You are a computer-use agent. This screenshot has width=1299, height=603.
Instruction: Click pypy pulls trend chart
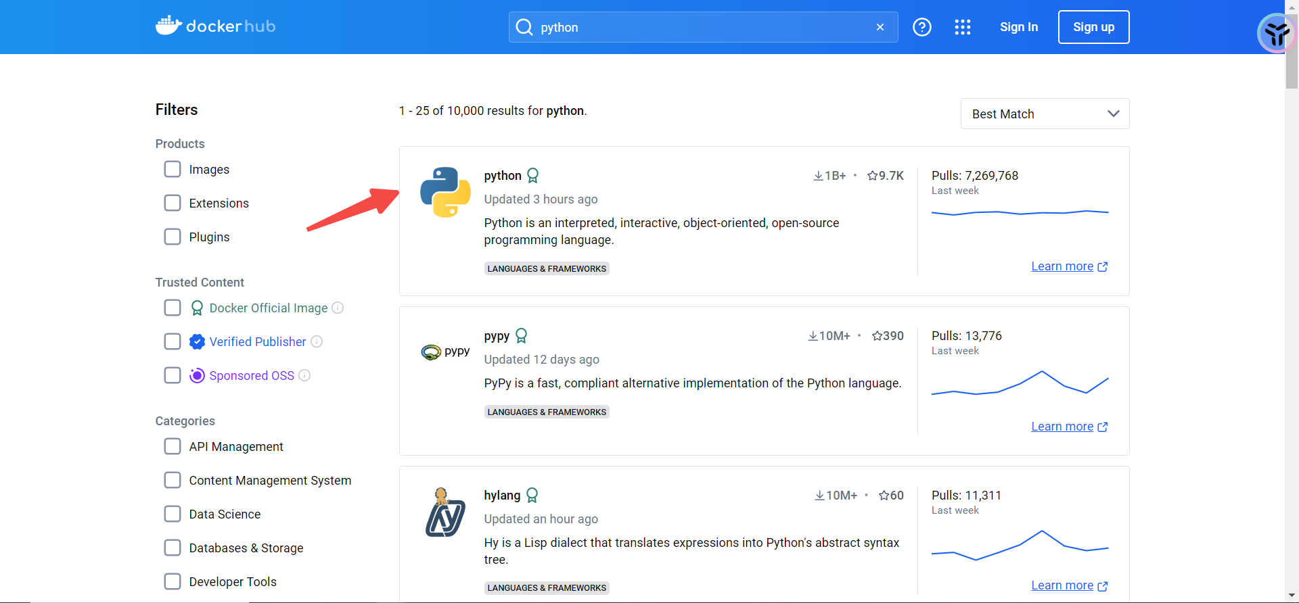pos(1020,383)
